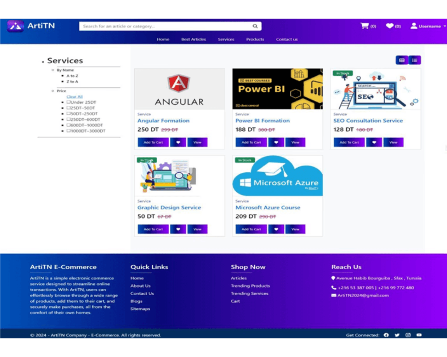
Task: Open the SEO illustration thumbnail
Action: [376, 89]
